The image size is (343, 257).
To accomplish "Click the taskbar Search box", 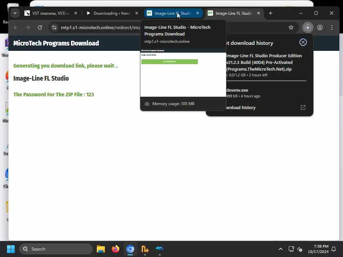I will coord(56,249).
